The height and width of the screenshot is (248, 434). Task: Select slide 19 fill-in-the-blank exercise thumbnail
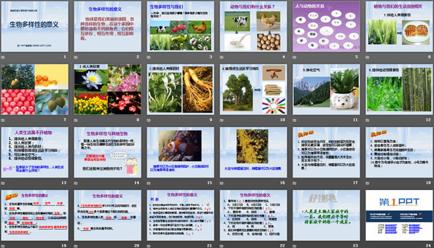click(35, 215)
